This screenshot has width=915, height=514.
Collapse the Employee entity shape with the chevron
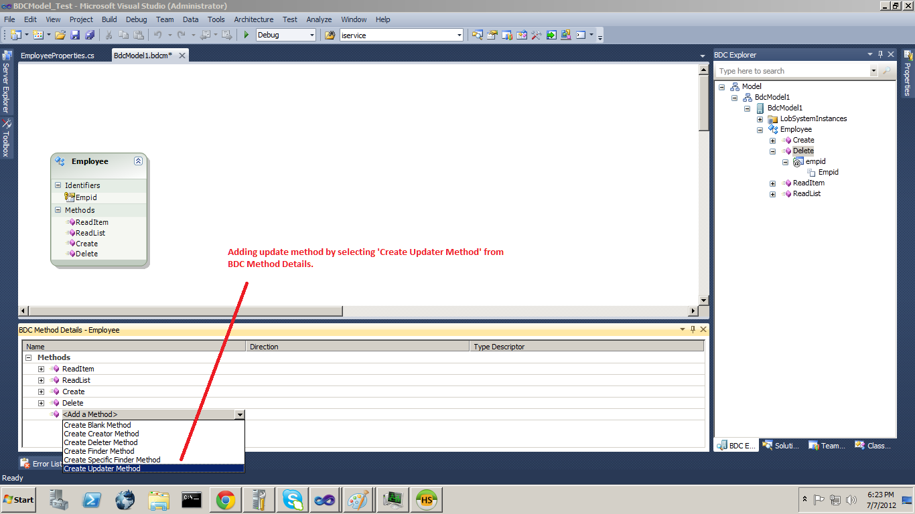click(138, 161)
